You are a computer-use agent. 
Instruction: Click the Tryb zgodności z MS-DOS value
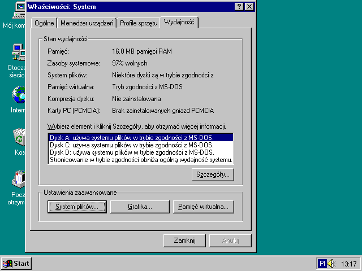(x=147, y=87)
